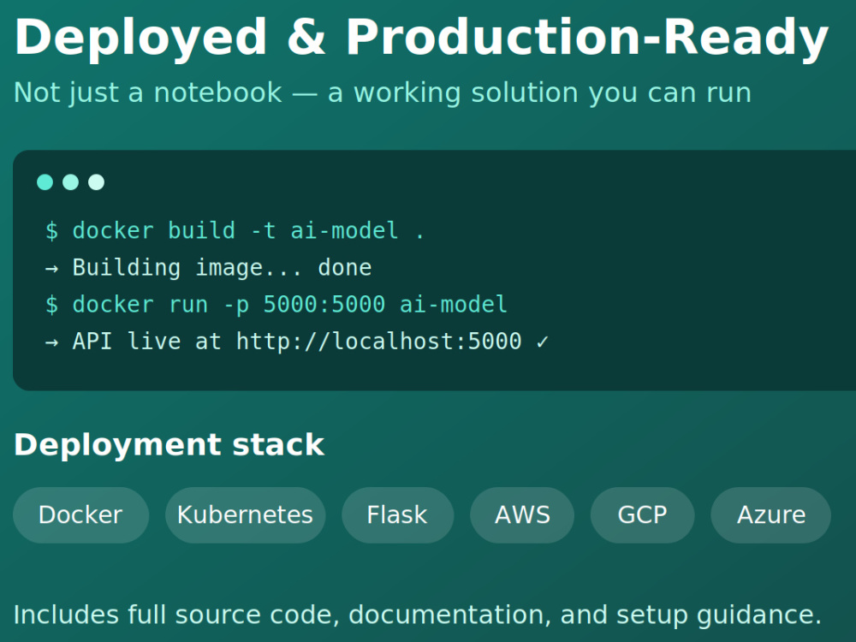Viewport: 856px width, 642px height.
Task: Click the 'Deployment stack' heading
Action: (169, 444)
